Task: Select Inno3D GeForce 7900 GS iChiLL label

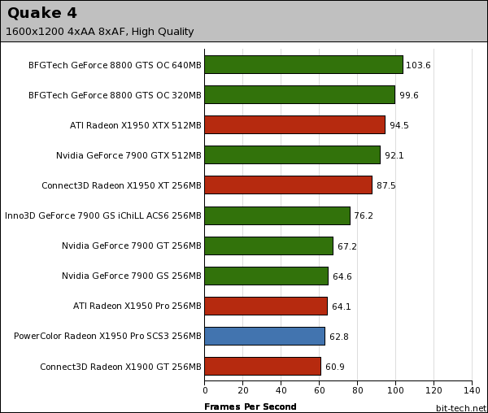Action: click(x=103, y=215)
